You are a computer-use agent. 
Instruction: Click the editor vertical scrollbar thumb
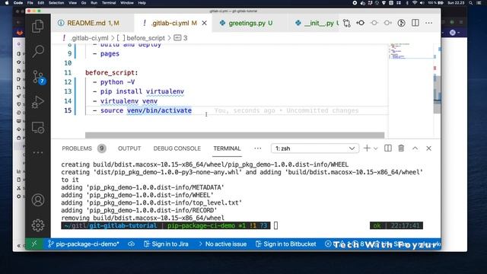pyautogui.click(x=437, y=94)
